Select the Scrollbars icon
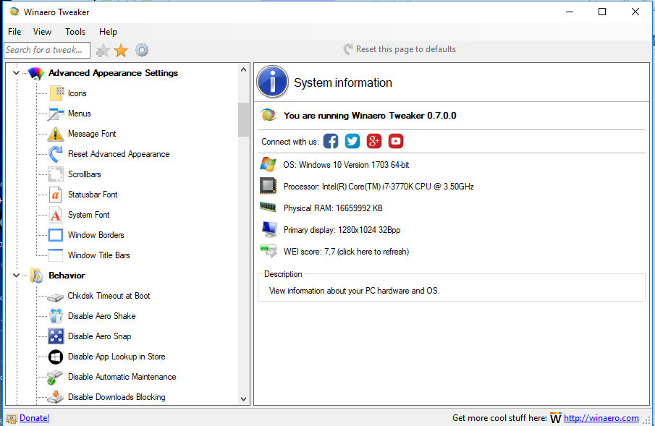 (x=56, y=174)
